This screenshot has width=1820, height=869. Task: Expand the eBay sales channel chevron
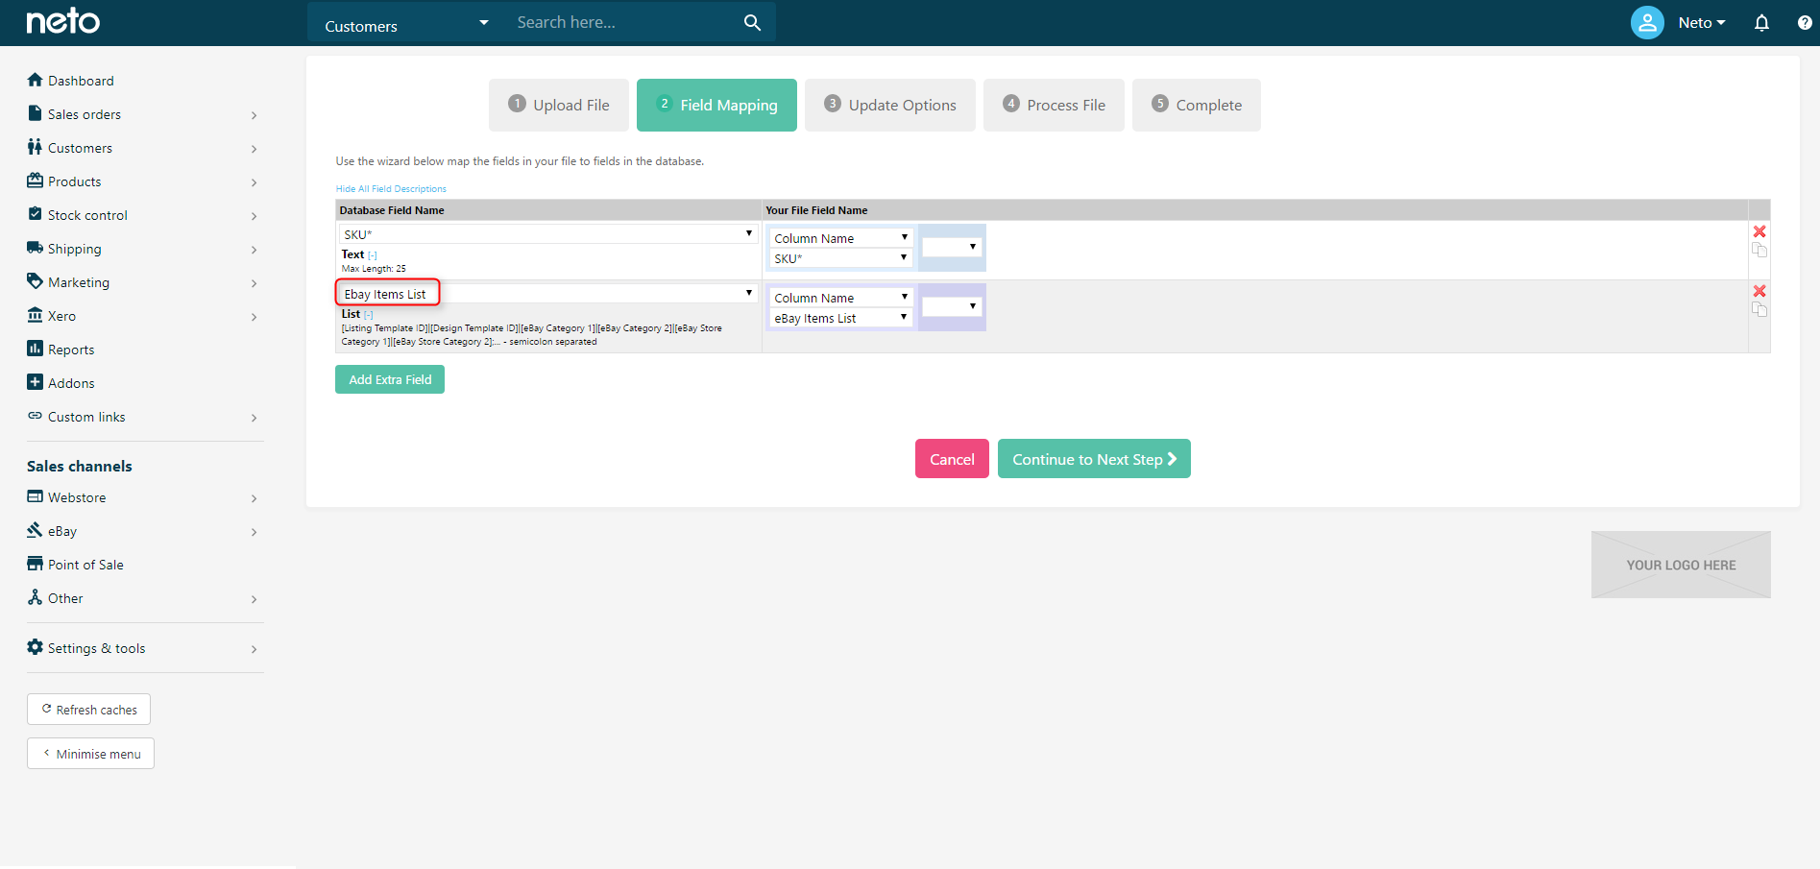[x=254, y=532]
